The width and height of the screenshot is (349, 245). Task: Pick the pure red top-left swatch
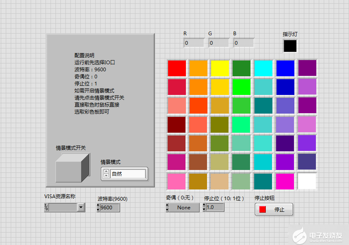177,68
